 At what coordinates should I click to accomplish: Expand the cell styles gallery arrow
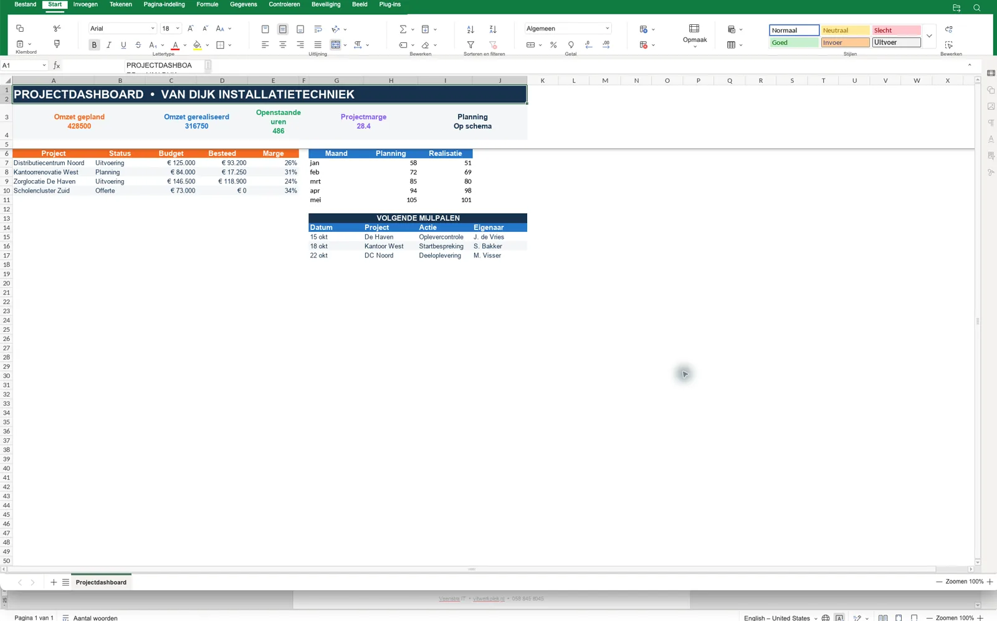click(x=929, y=36)
